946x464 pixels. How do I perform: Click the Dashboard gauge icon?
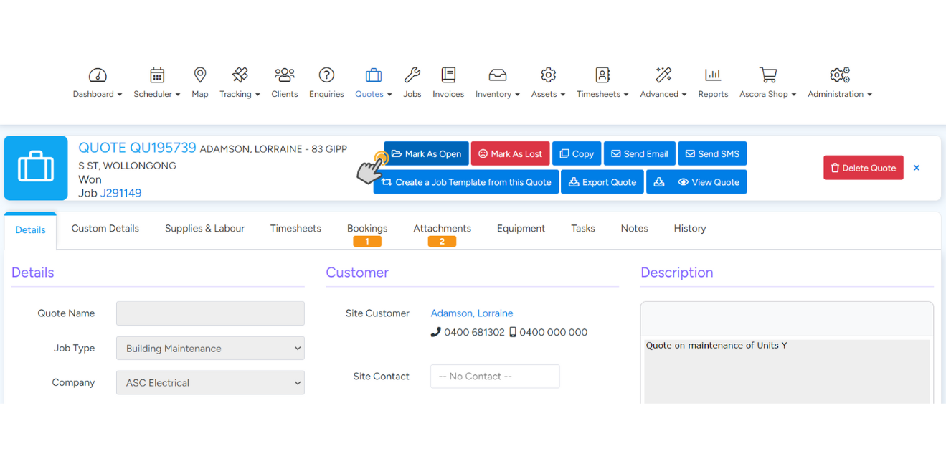pyautogui.click(x=98, y=75)
